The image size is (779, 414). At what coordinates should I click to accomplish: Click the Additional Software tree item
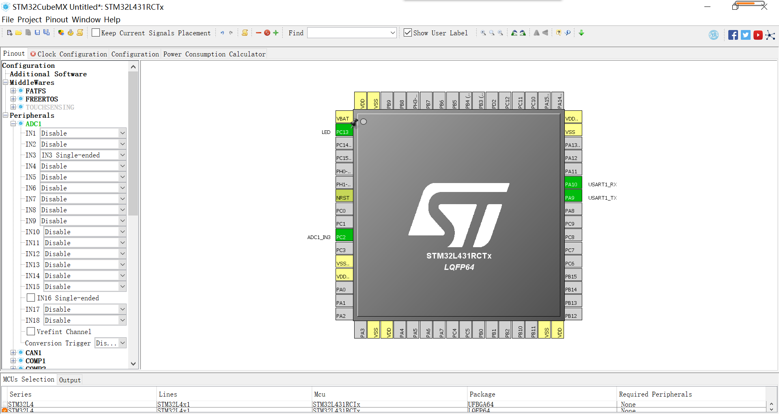[48, 74]
